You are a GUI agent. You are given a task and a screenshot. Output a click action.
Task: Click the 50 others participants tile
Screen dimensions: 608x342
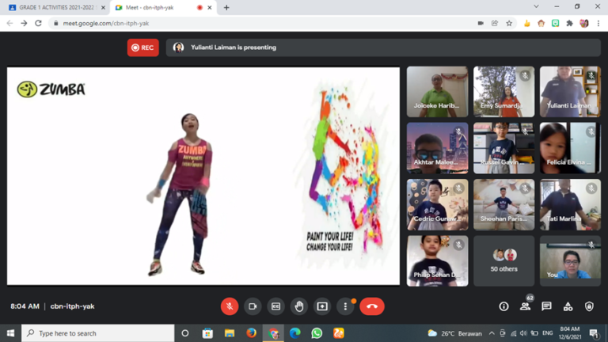tap(503, 260)
